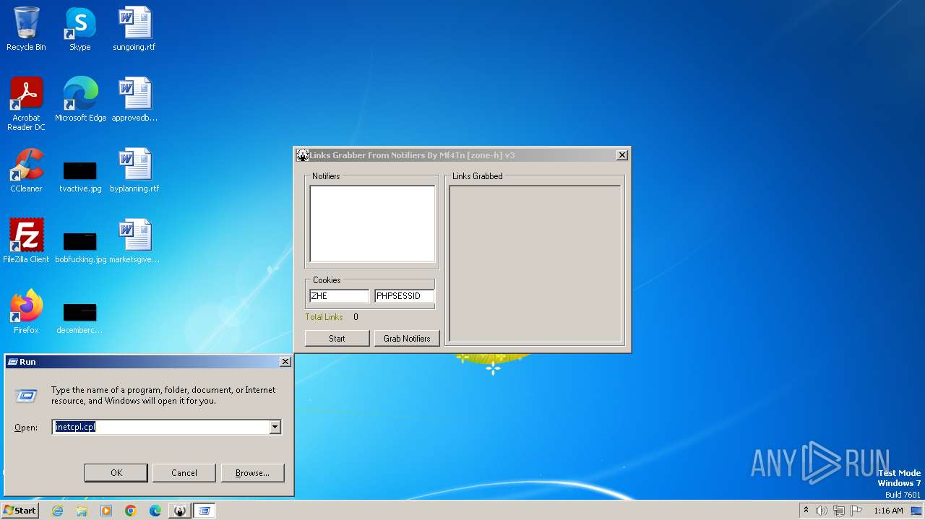The image size is (925, 520).
Task: Launch the Microsoft Edge desktop shortcut
Action: pyautogui.click(x=80, y=100)
